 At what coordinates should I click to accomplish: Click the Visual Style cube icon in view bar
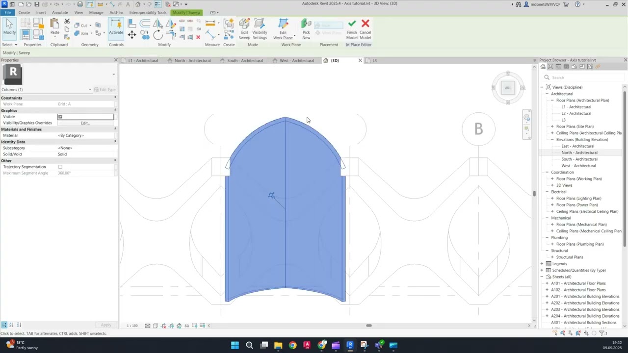(x=156, y=326)
